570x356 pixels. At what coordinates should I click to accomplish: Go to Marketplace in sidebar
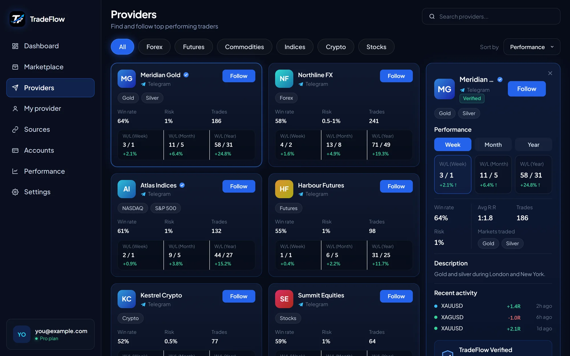click(50, 67)
